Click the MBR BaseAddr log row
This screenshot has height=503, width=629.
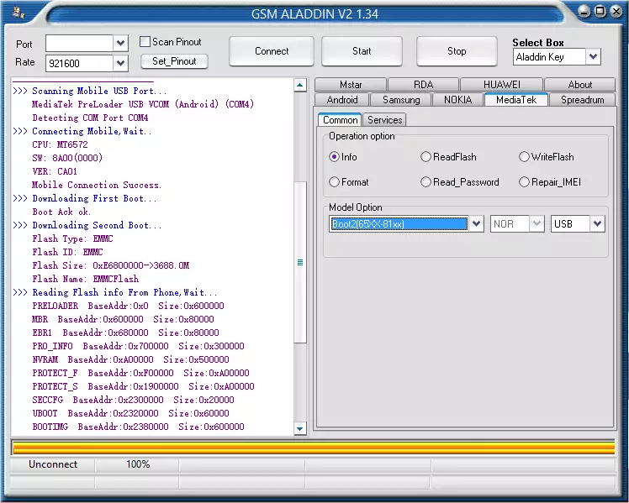123,319
